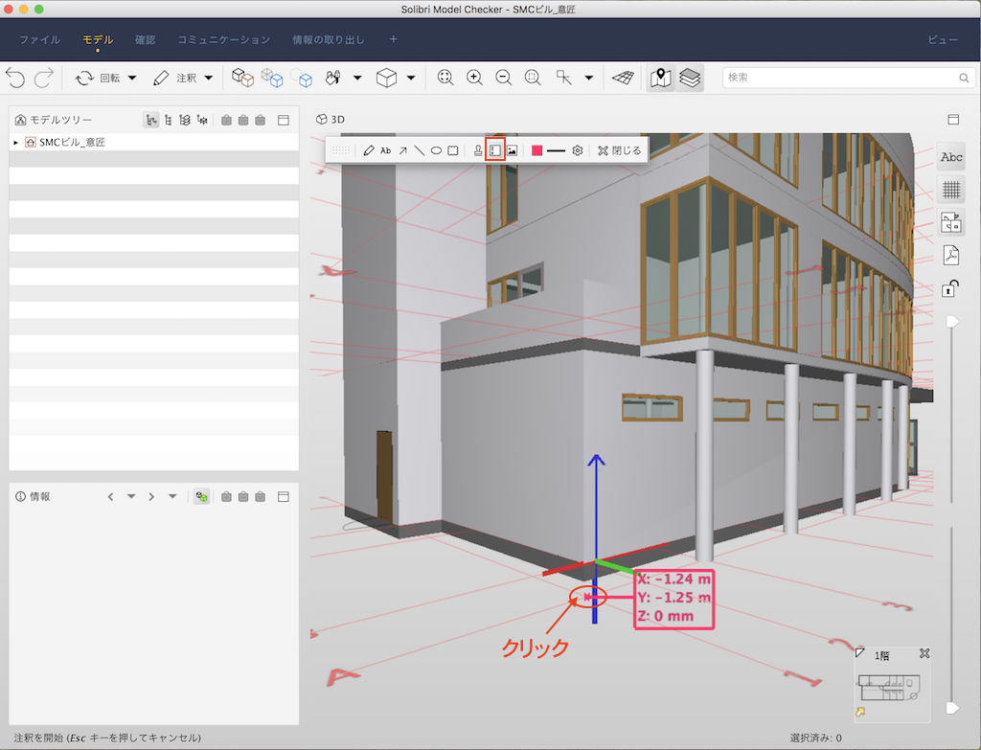
Task: Open the 注釈 dropdown arrow
Action: [208, 79]
